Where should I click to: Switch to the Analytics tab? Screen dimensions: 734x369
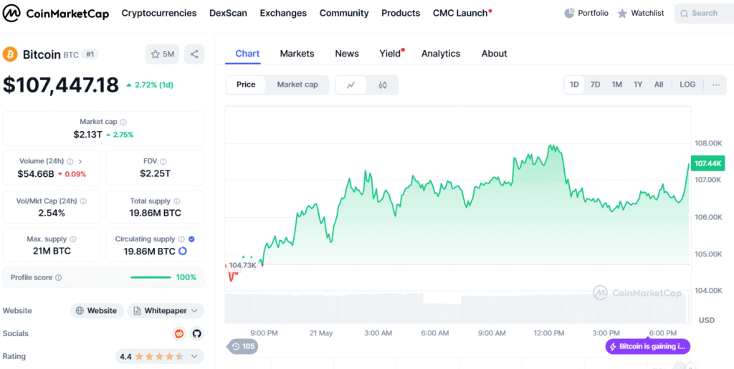(x=441, y=54)
